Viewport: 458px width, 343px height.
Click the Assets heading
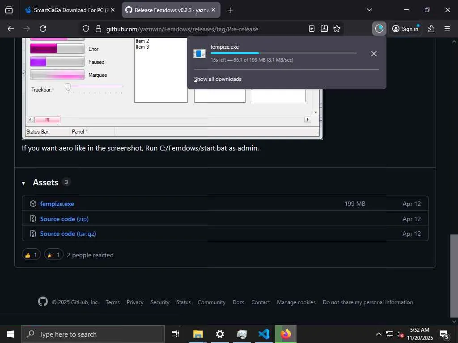click(46, 182)
